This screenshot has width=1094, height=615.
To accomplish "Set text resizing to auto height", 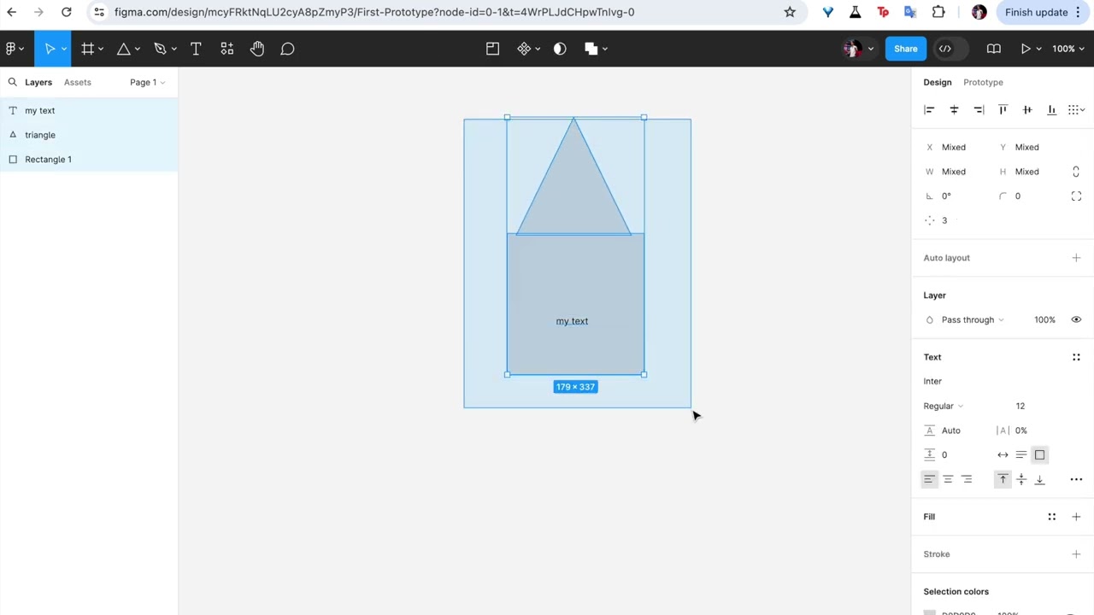I will [1021, 454].
